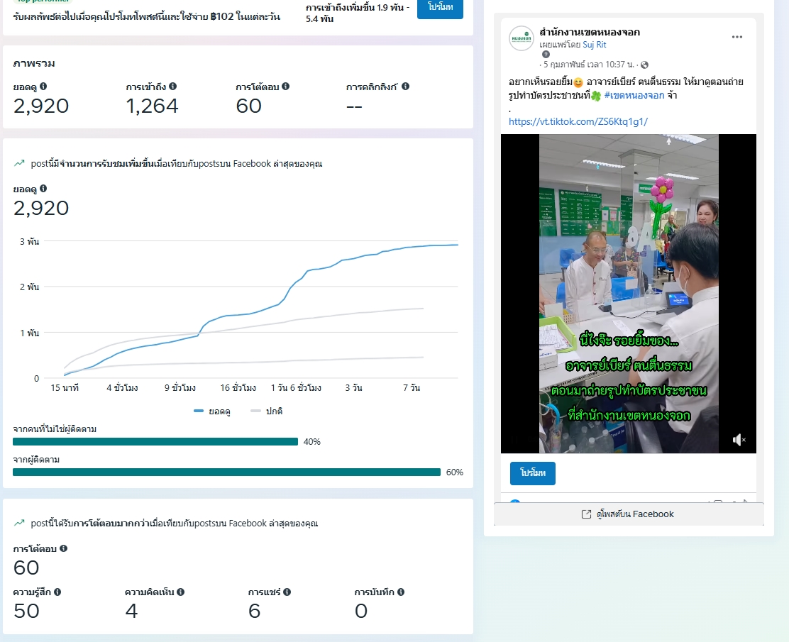Open the three-dot post options menu
Image resolution: width=789 pixels, height=642 pixels.
click(737, 37)
